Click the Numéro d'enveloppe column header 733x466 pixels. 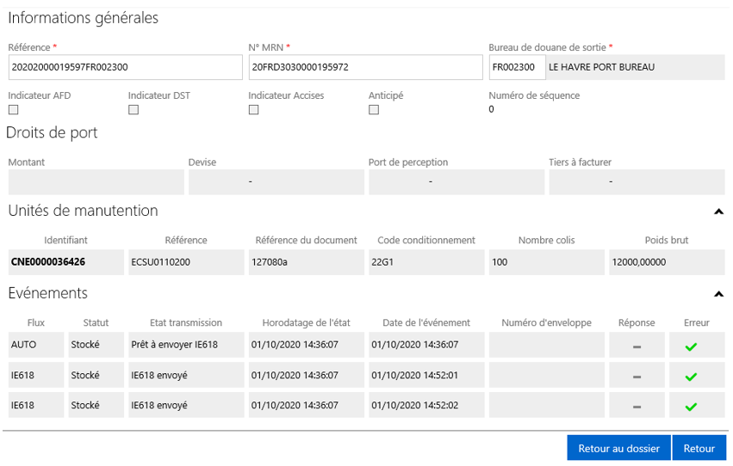point(546,322)
